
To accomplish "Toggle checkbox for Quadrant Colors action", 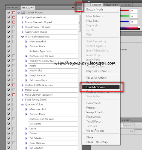I will pyautogui.click(x=9, y=104).
